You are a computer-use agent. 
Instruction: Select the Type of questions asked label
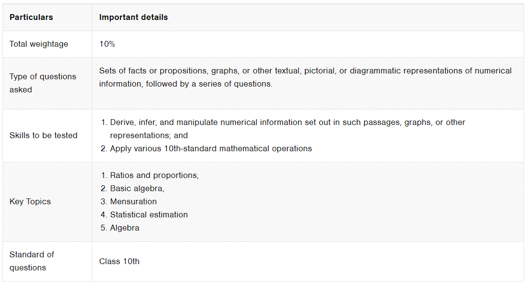point(43,83)
